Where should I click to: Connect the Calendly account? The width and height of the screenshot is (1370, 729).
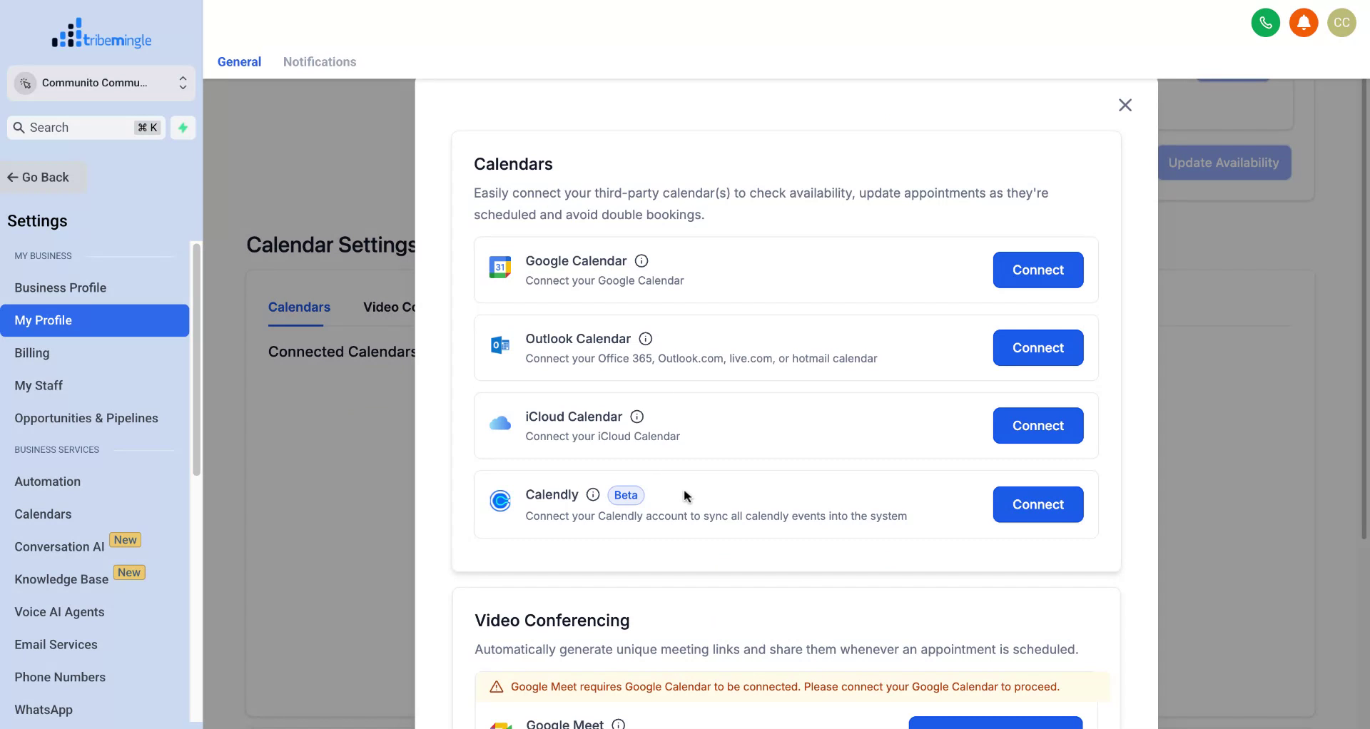coord(1037,504)
